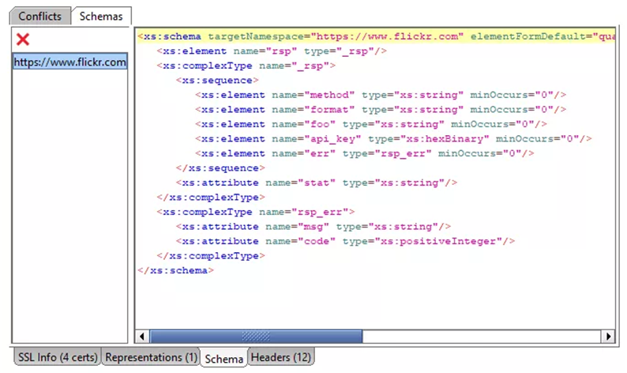Open the SSL Info (4 certs) tab
Viewport: 627px width, 373px height.
[x=58, y=357]
